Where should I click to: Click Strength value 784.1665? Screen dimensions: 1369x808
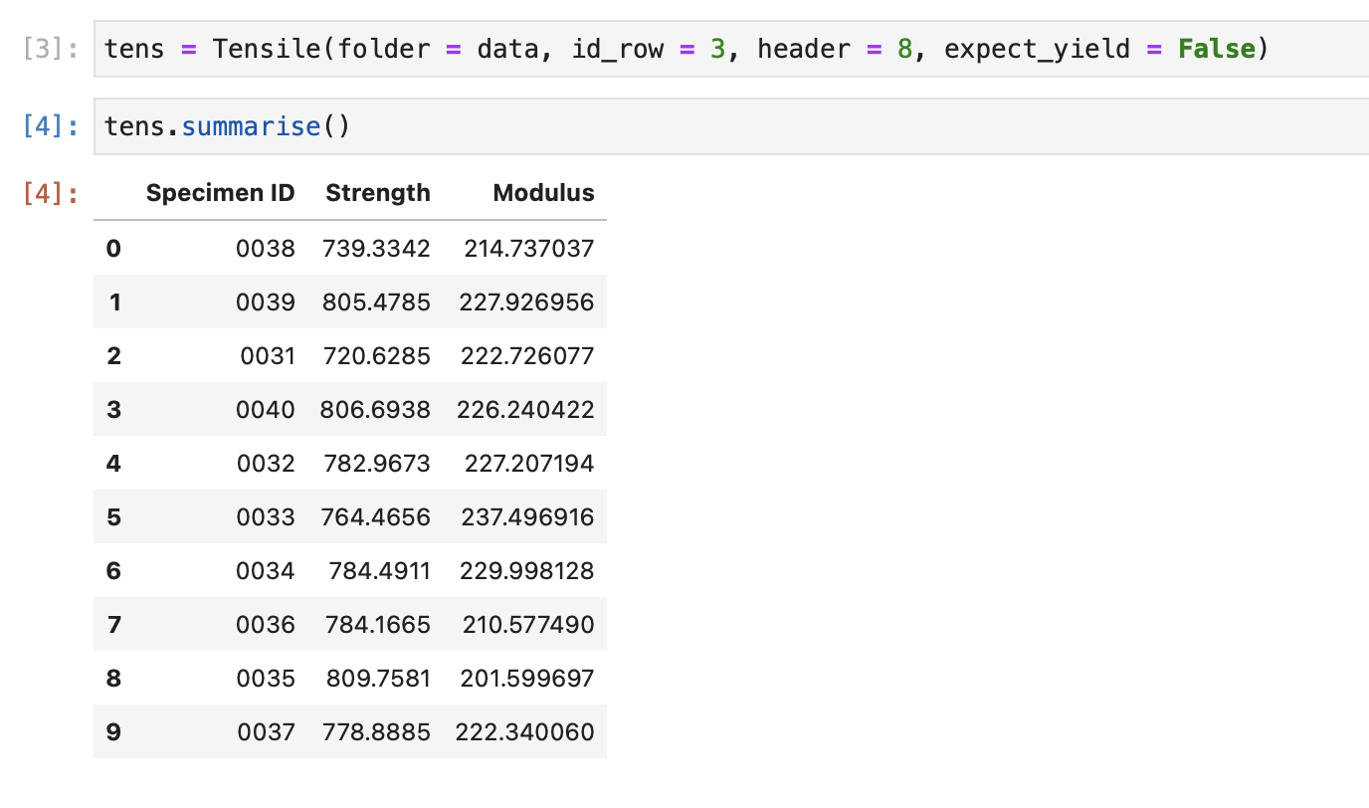point(378,624)
